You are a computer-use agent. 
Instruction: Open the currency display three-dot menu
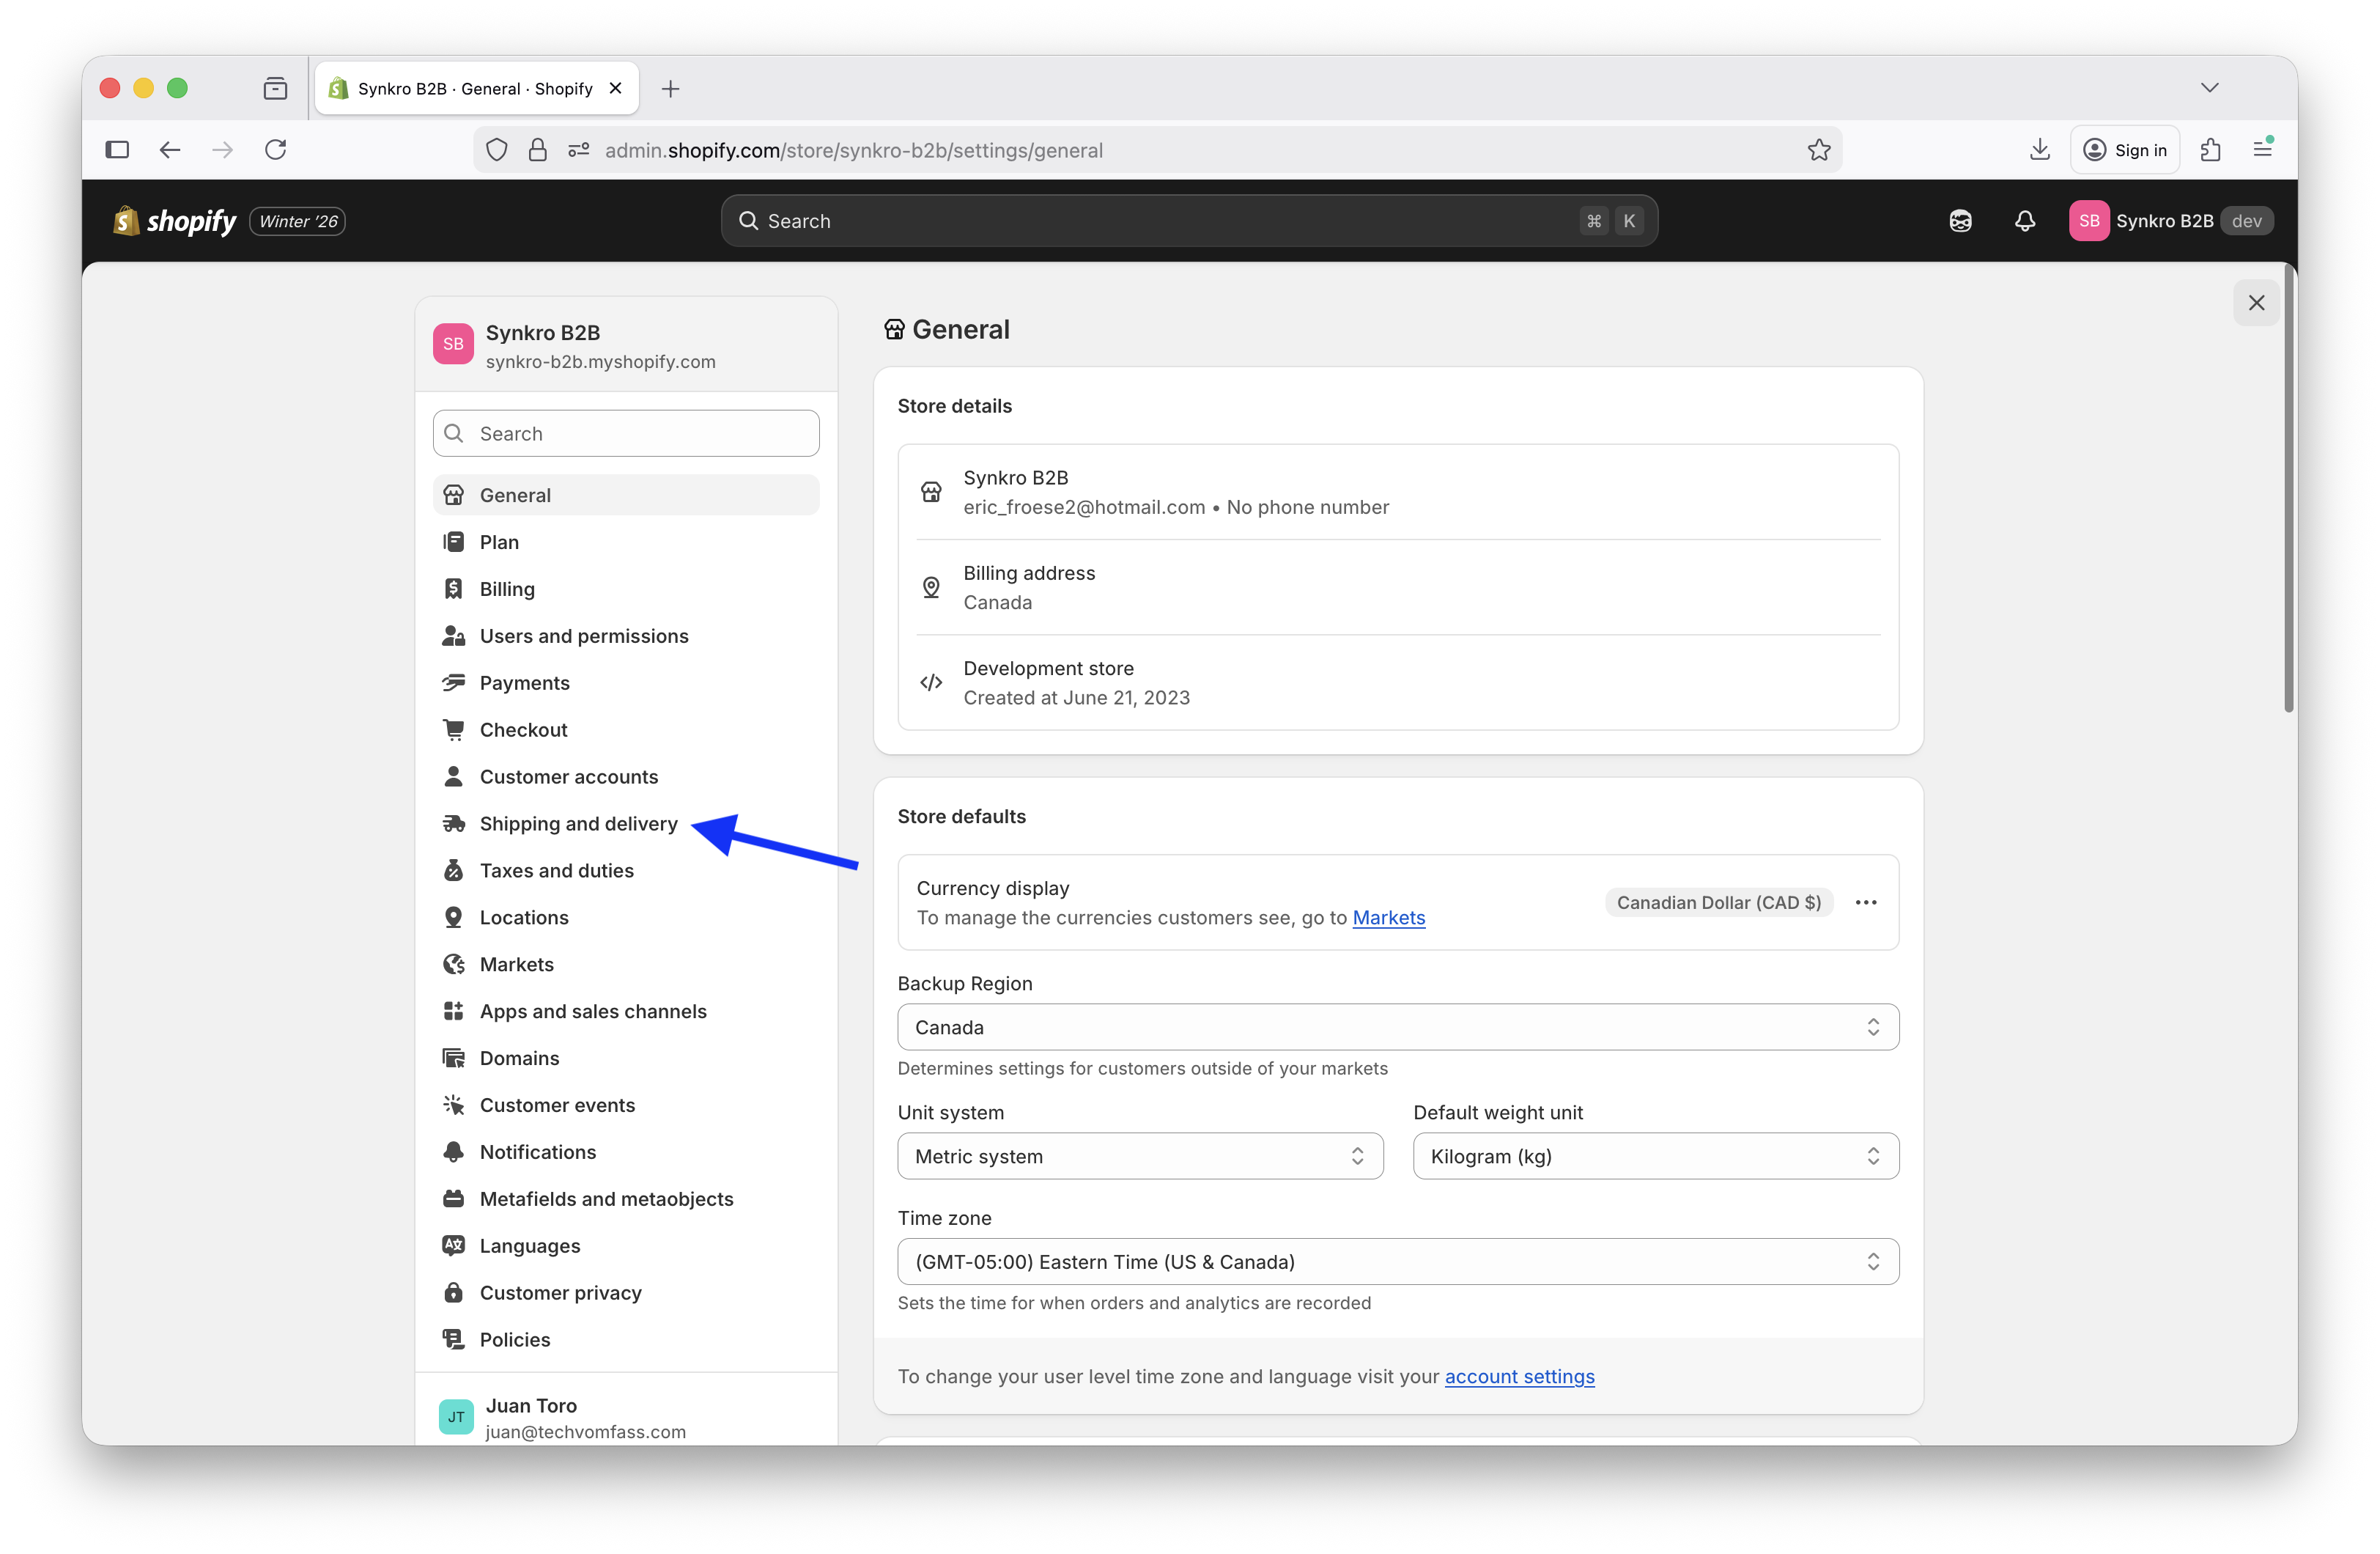click(1865, 902)
